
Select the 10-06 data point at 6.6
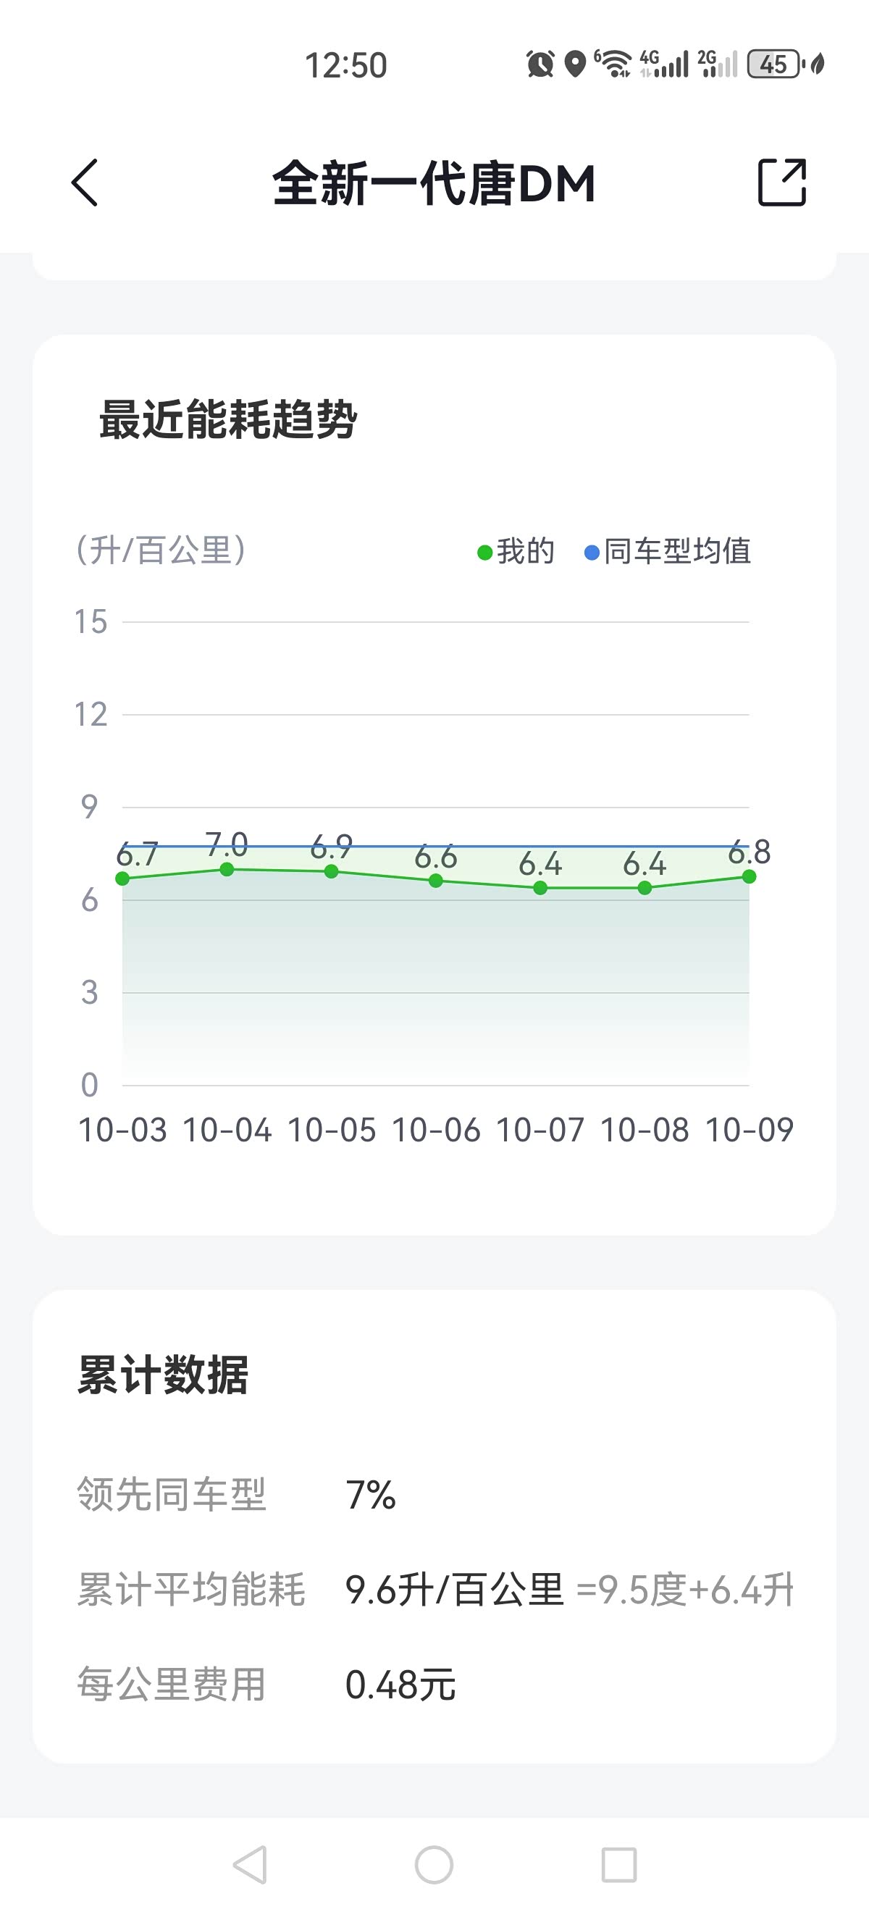(x=436, y=881)
